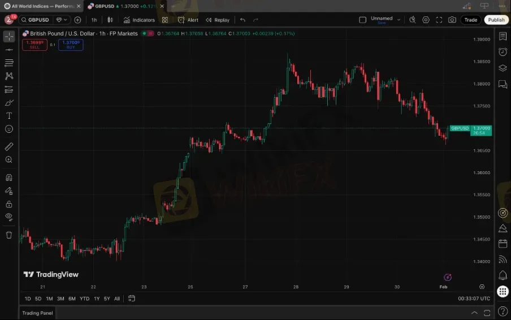This screenshot has height=320, width=511.
Task: Select the text annotation tool
Action: (9, 116)
